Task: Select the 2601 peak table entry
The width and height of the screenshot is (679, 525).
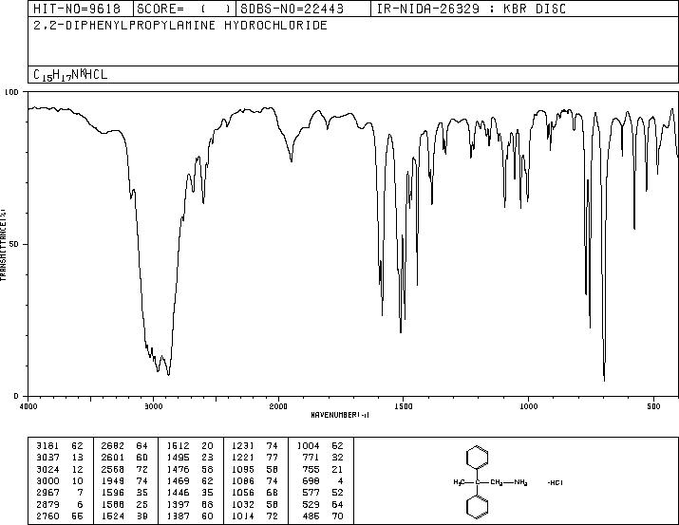Action: tap(124, 457)
